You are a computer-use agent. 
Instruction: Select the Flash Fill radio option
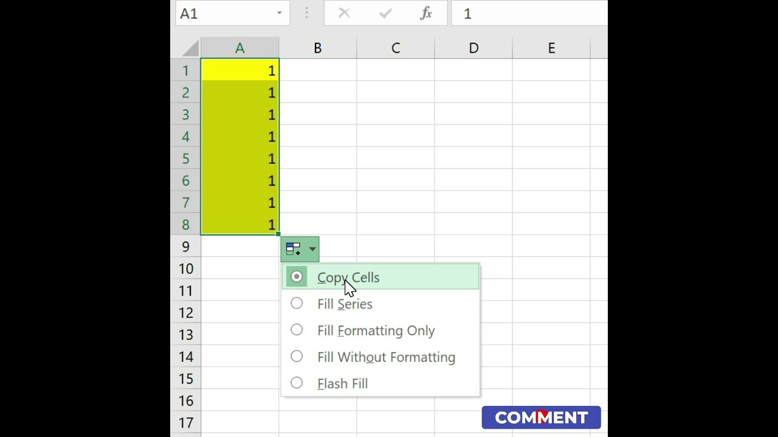(297, 383)
